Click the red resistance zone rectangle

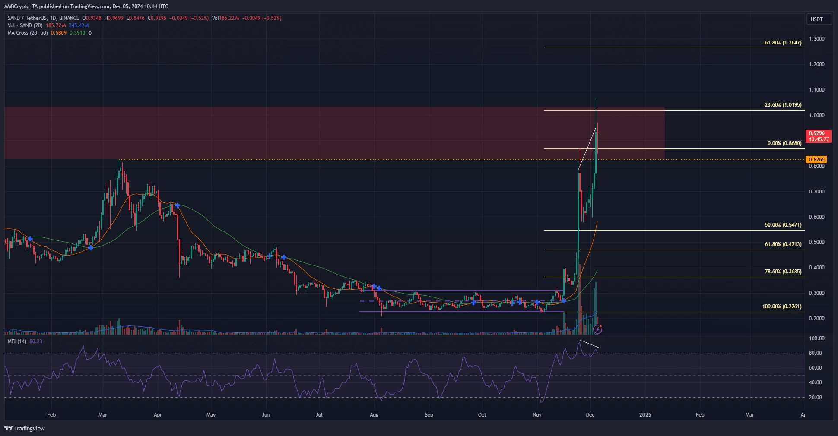pos(334,133)
